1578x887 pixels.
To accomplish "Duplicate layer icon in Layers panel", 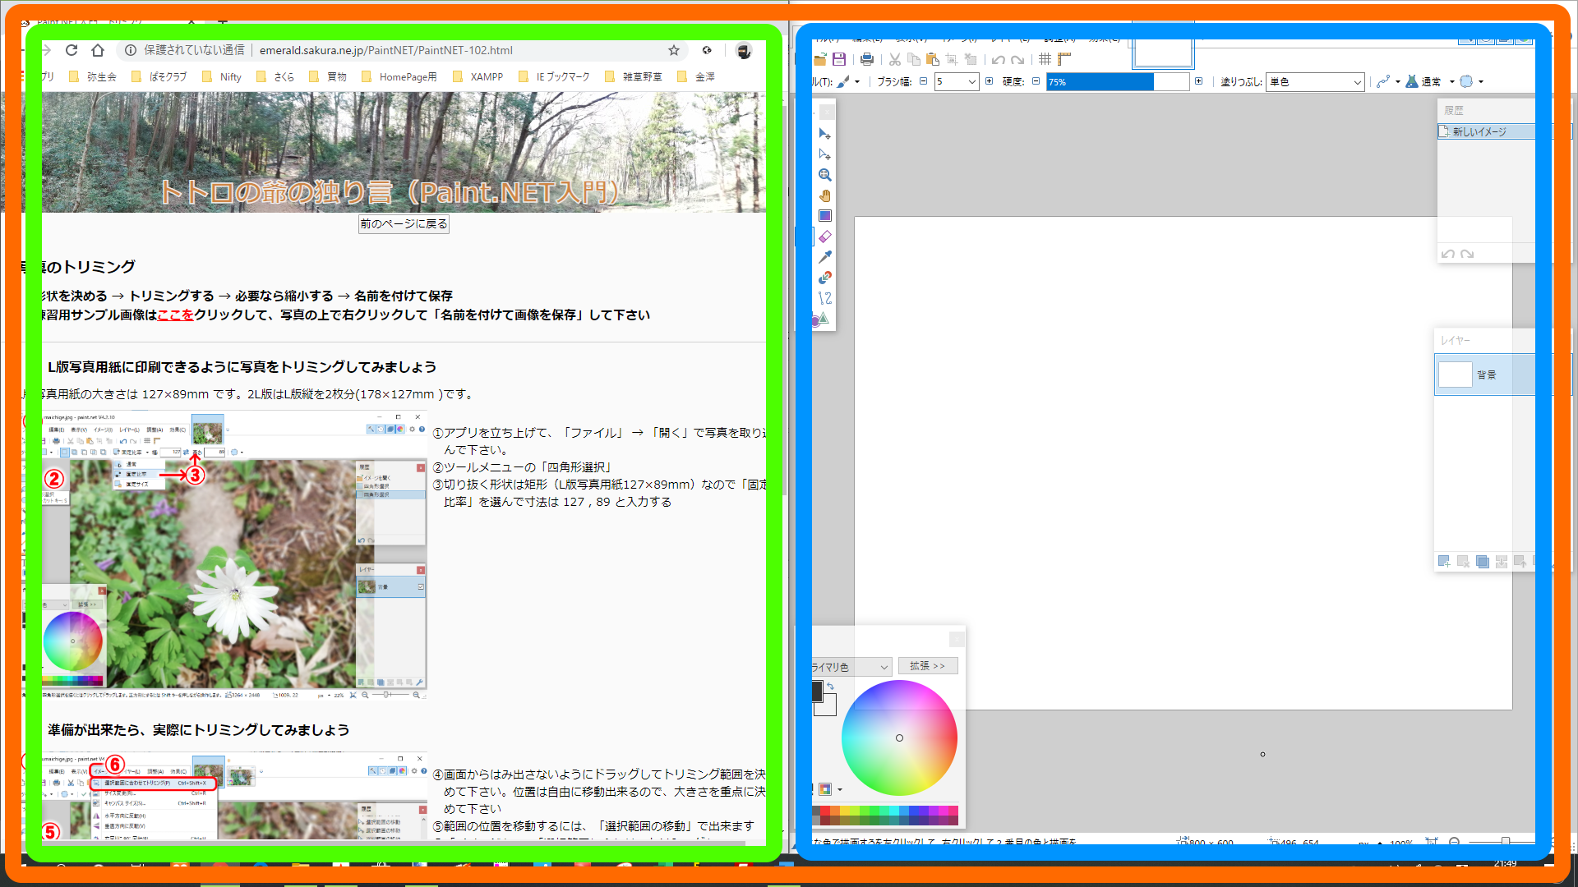I will pos(1483,562).
